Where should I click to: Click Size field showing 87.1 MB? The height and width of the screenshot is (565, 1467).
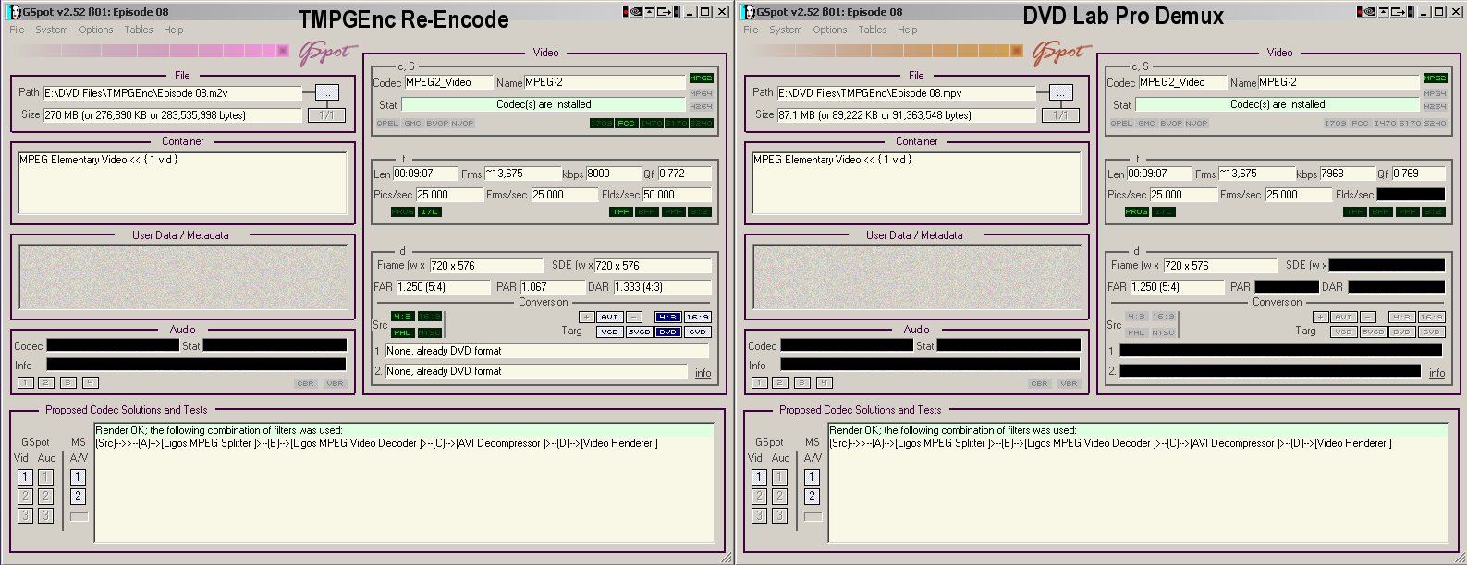(x=906, y=115)
